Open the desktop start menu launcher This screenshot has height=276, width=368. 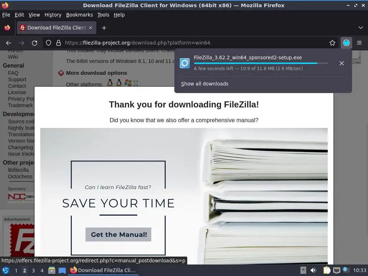(6, 270)
